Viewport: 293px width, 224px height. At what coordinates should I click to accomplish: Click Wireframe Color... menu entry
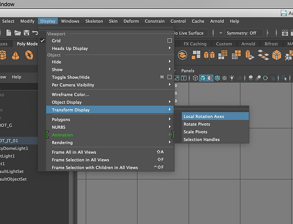(110, 94)
